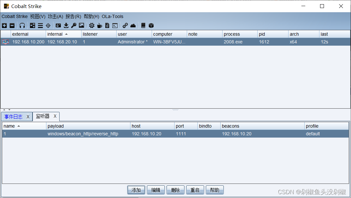Sort listeners by the host column
351x198 pixels.
tap(152, 126)
